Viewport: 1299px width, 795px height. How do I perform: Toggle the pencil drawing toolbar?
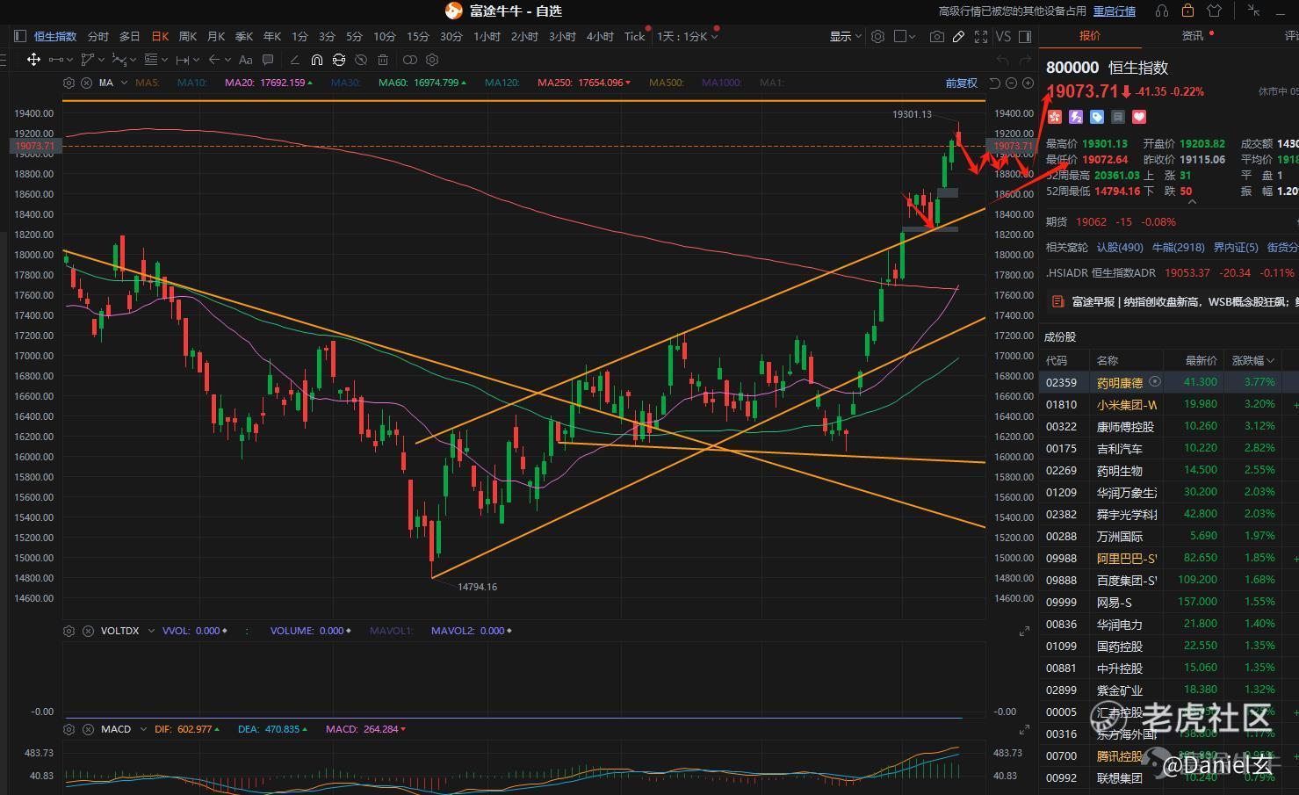pyautogui.click(x=959, y=36)
